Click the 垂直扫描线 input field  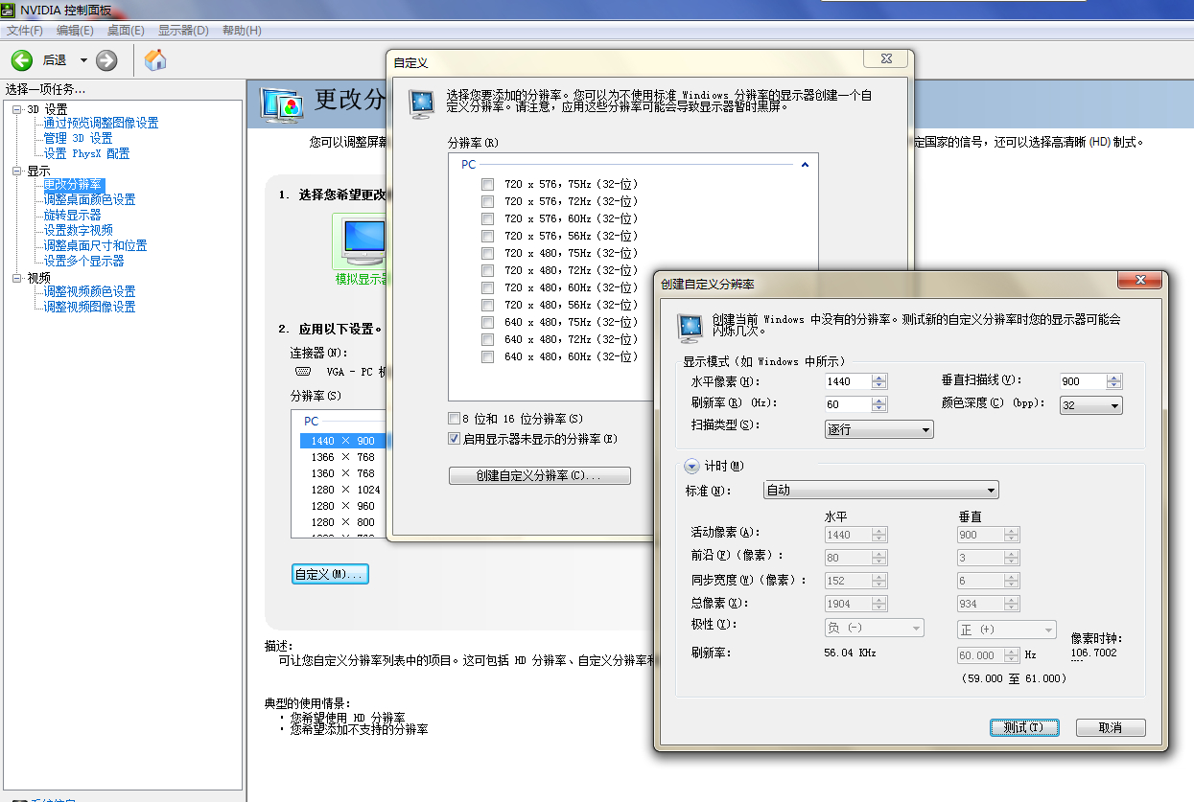pos(1083,381)
